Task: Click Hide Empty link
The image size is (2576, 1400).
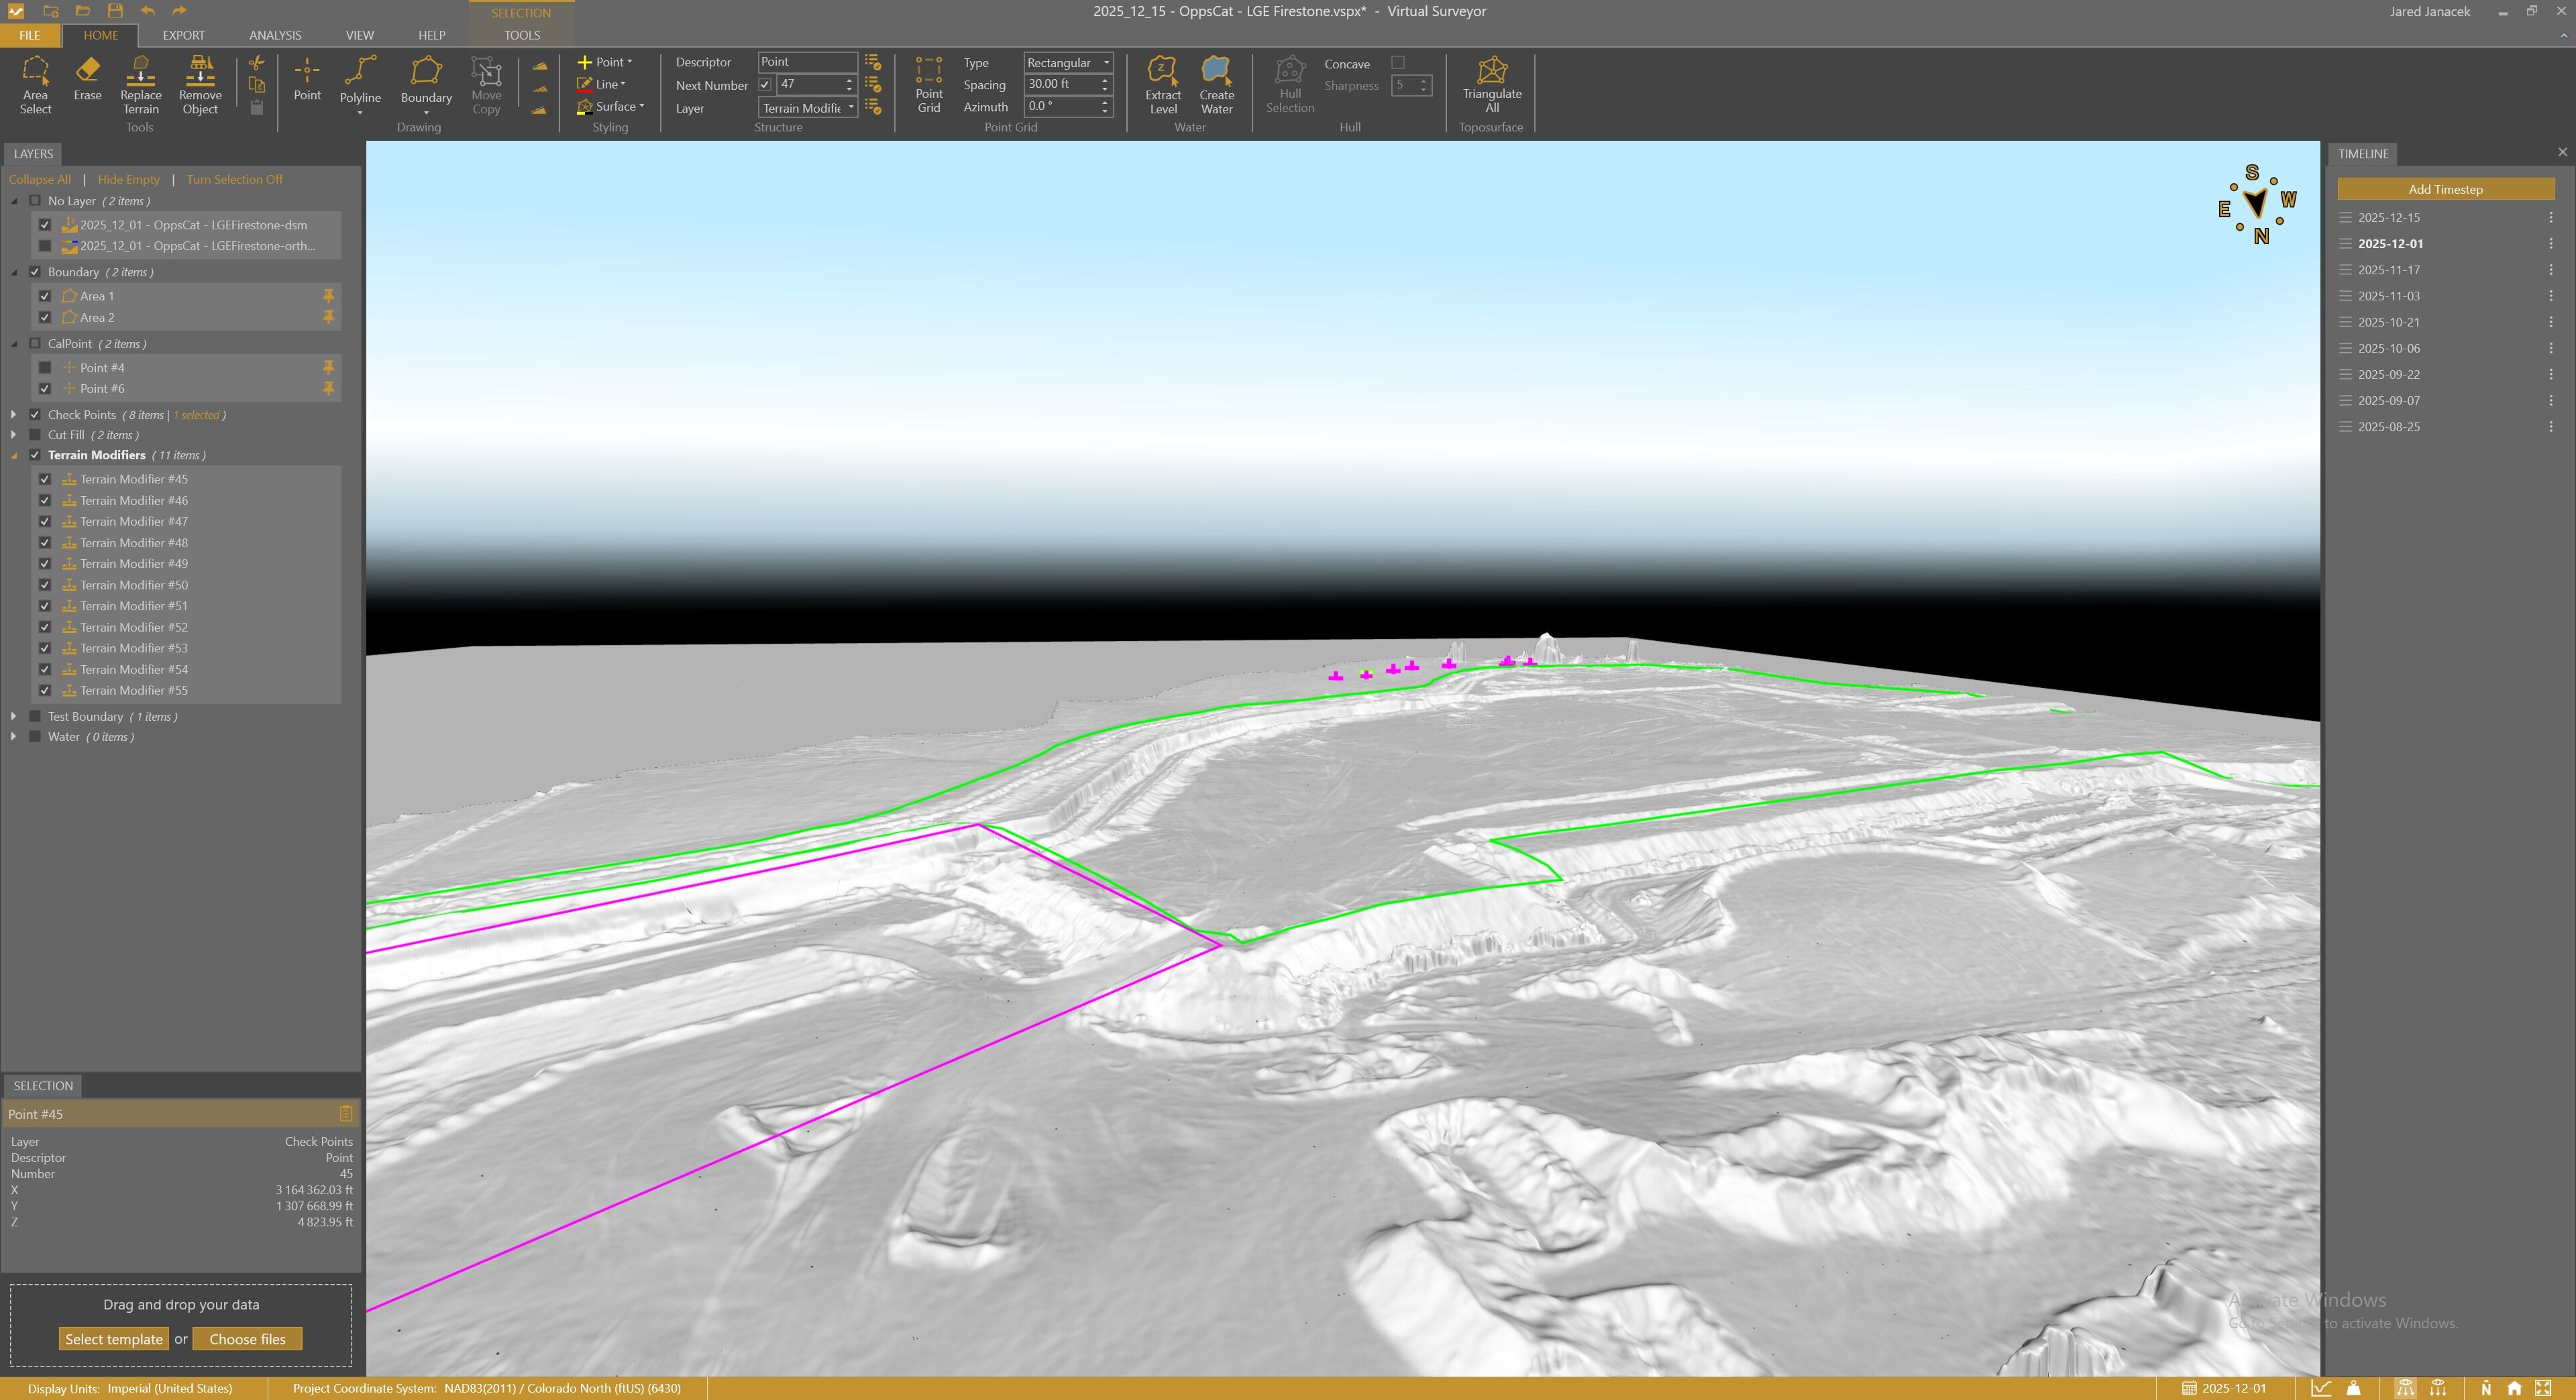Action: pyautogui.click(x=129, y=180)
